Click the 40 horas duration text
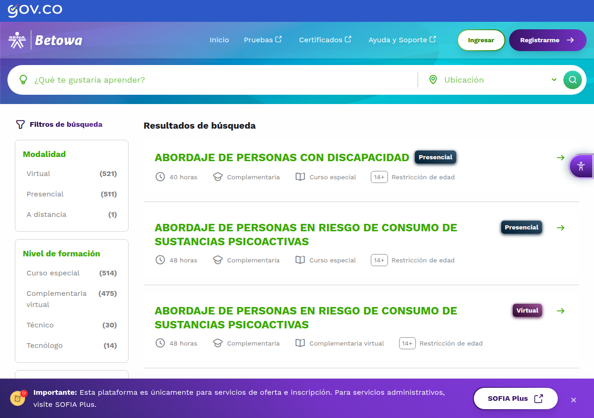This screenshot has height=418, width=594. click(x=183, y=177)
